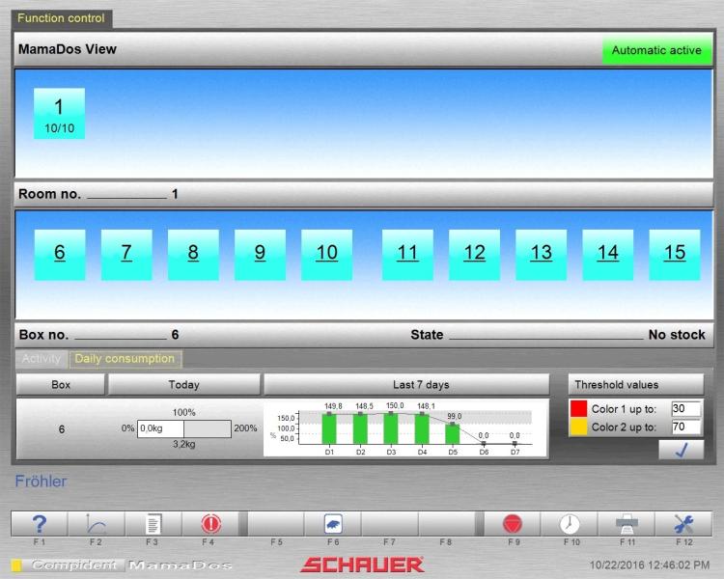Click the F2 curve graph icon
The image size is (724, 579).
pos(96,524)
